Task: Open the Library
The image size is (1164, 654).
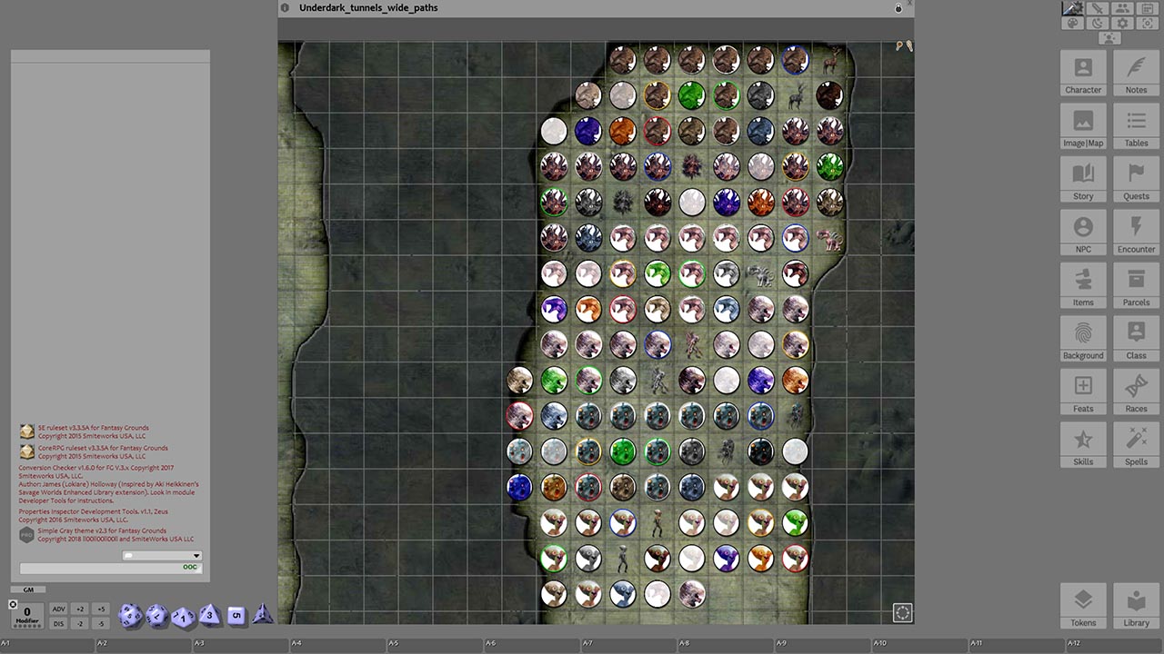Action: coord(1136,606)
